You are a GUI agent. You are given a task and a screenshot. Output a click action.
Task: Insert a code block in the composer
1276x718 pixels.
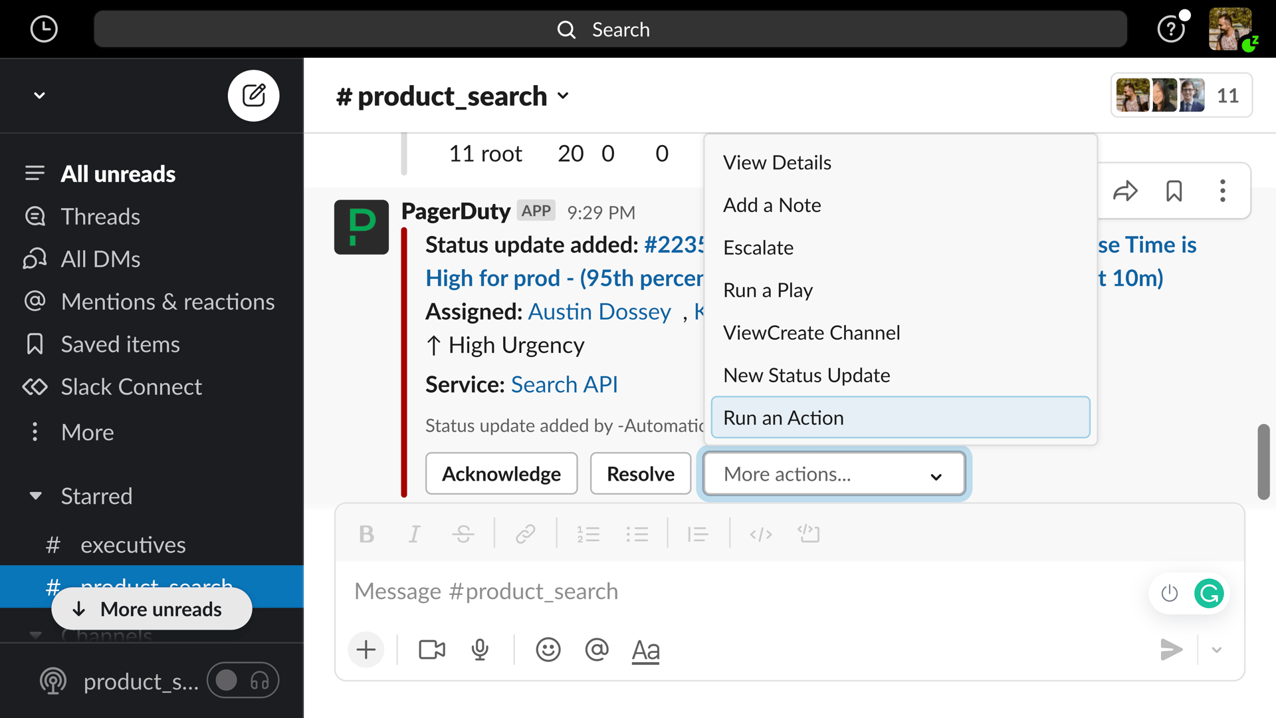[x=809, y=534]
